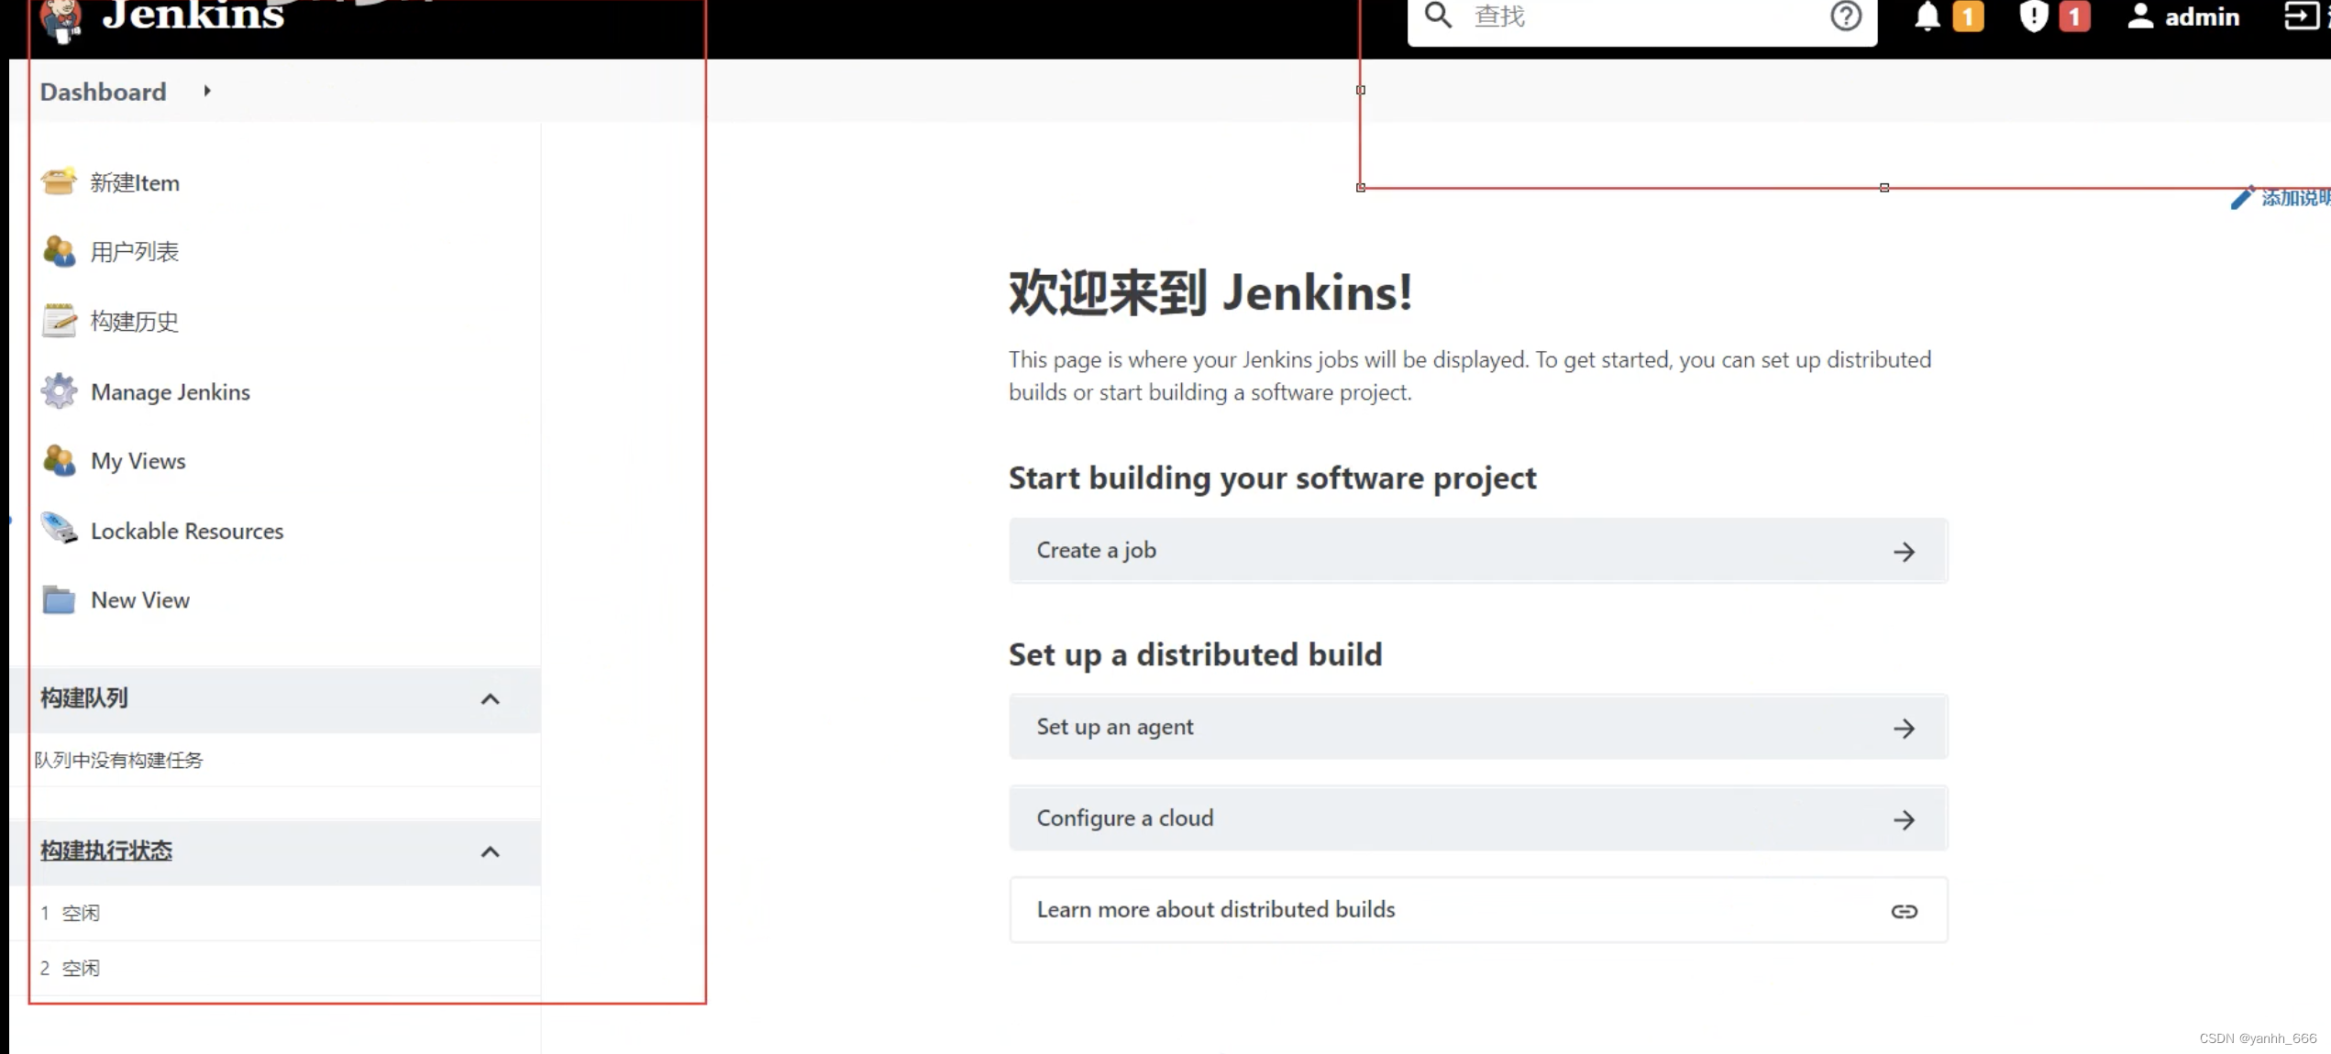Screen dimensions: 2331x1054
Task: Collapse the 构建队列 section chevron
Action: click(491, 699)
